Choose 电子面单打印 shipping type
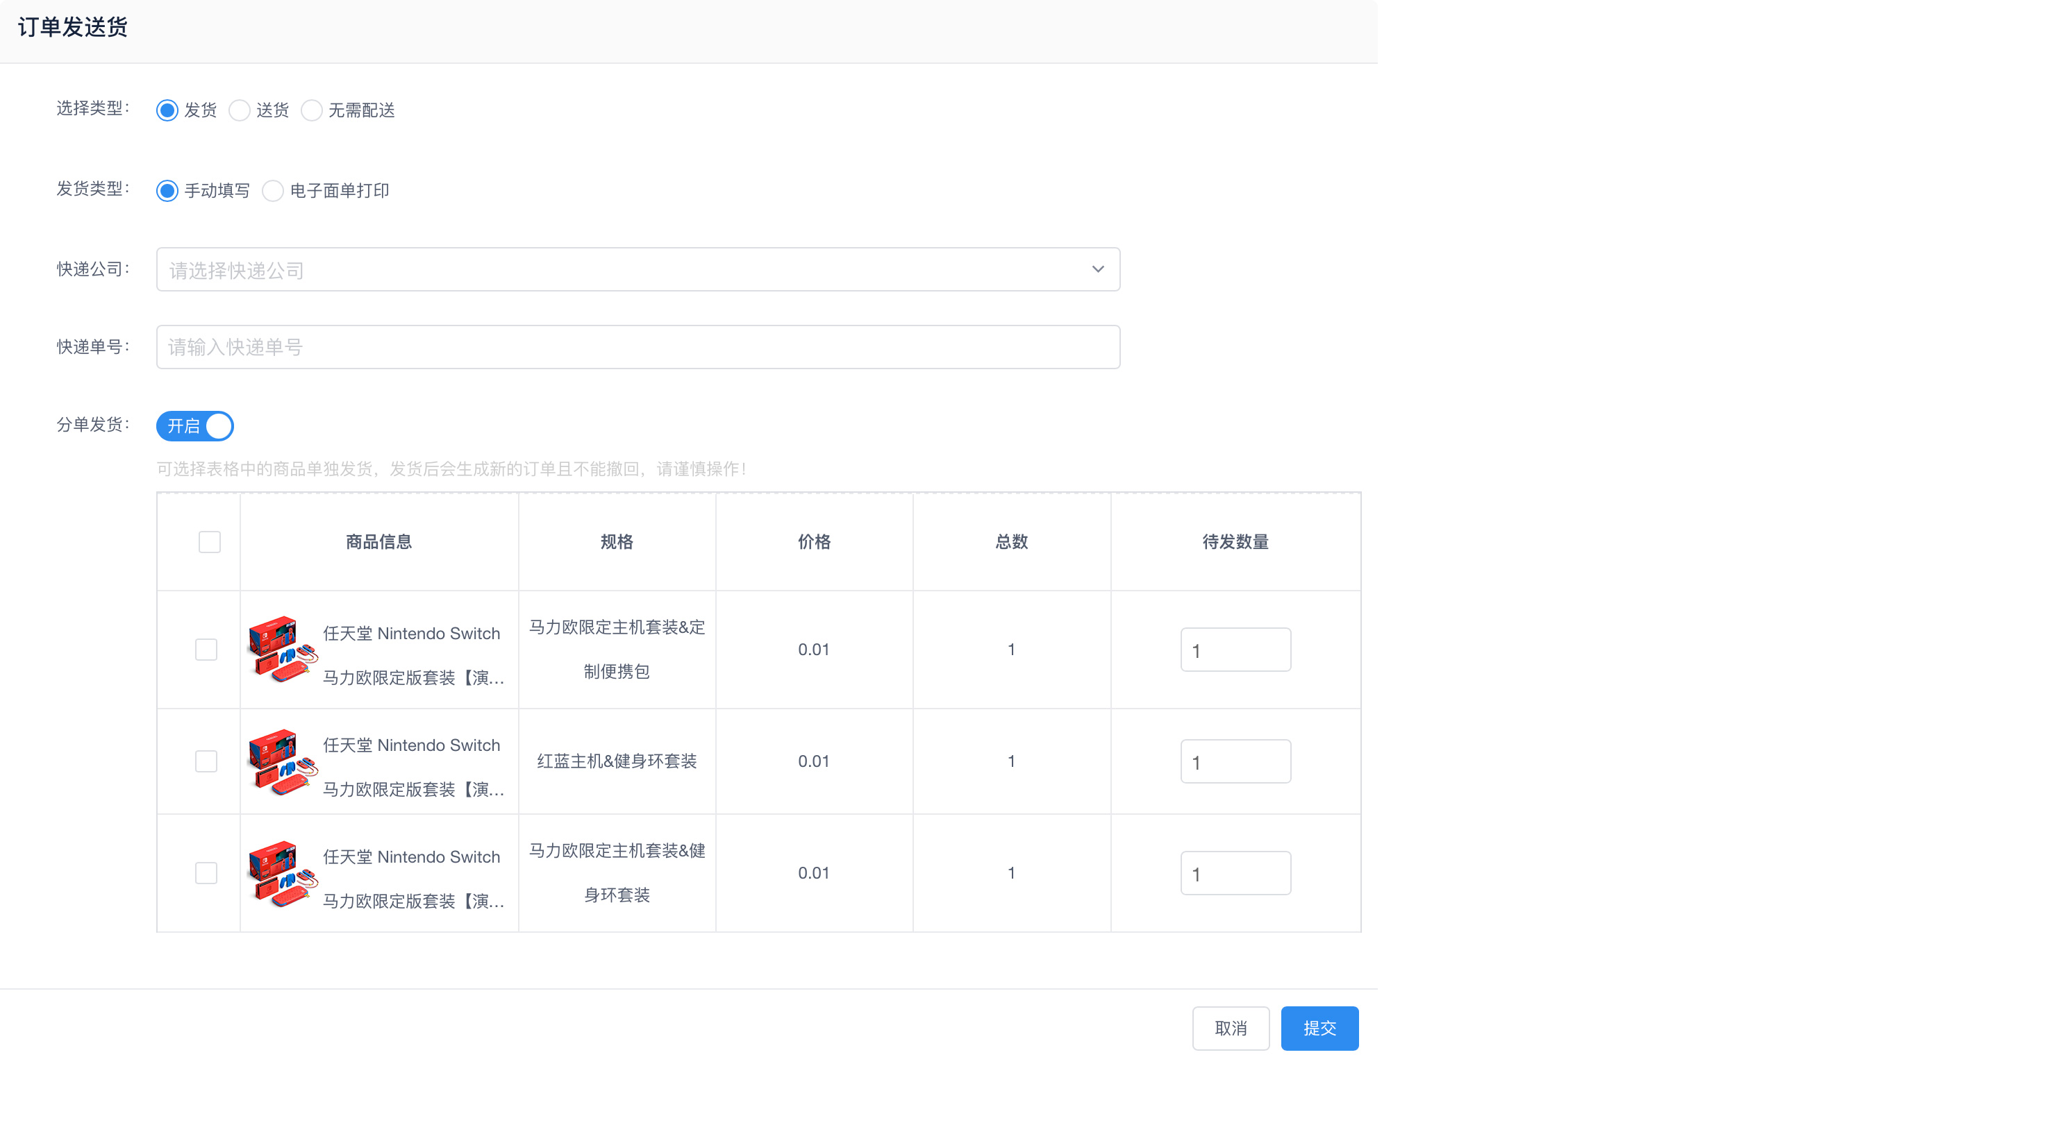The width and height of the screenshot is (2066, 1125). tap(273, 190)
